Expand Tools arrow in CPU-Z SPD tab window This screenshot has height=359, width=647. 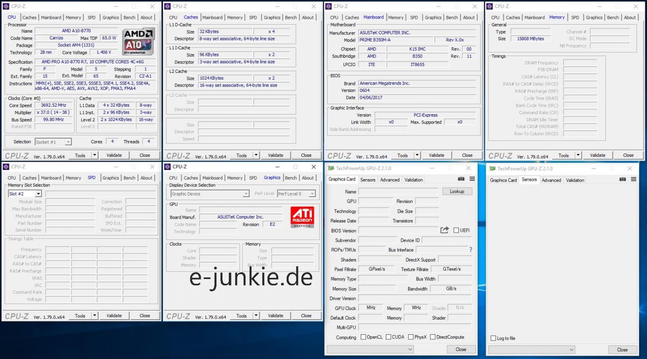[94, 316]
